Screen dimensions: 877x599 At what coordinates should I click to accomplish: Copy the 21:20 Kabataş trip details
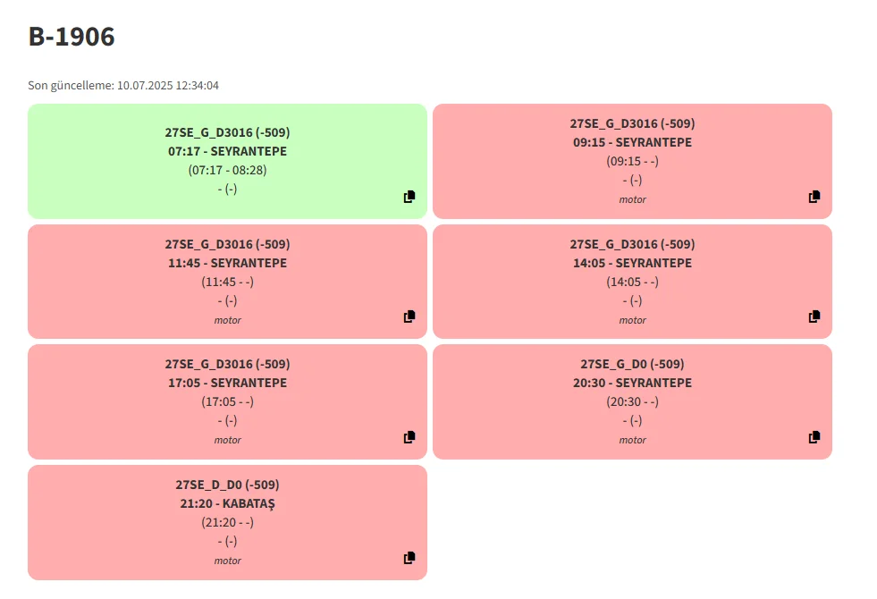(x=409, y=558)
